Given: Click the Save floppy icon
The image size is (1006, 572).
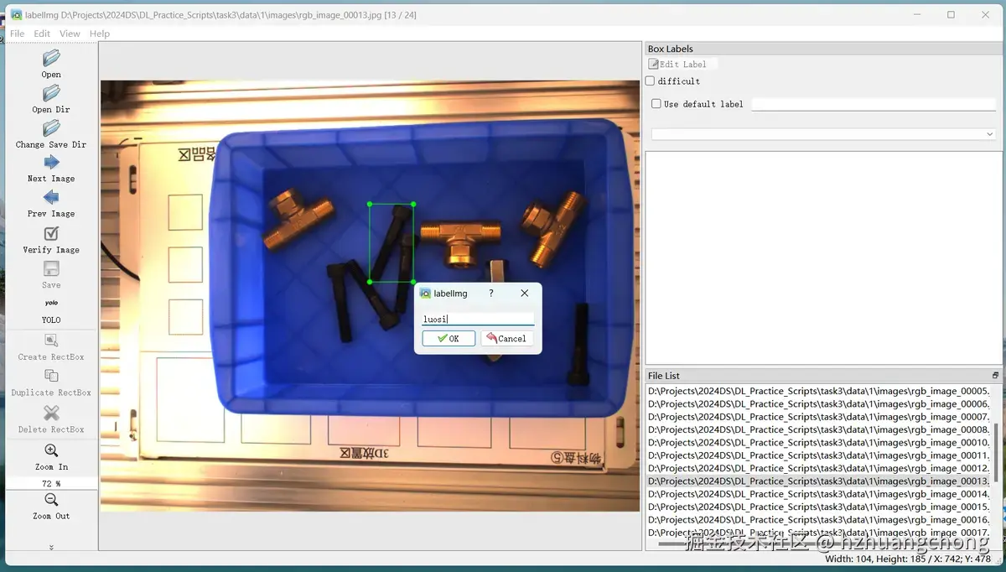Looking at the screenshot, I should 51,269.
